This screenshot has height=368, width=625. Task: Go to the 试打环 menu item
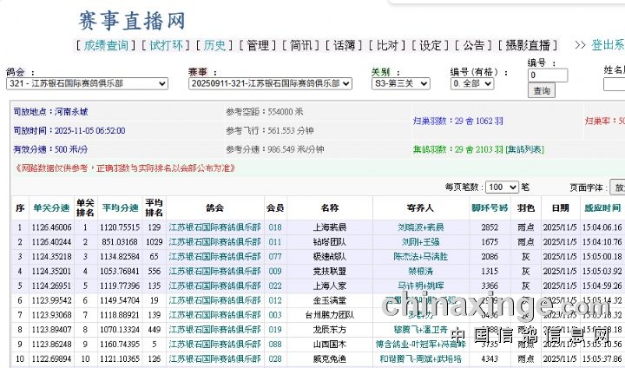167,45
